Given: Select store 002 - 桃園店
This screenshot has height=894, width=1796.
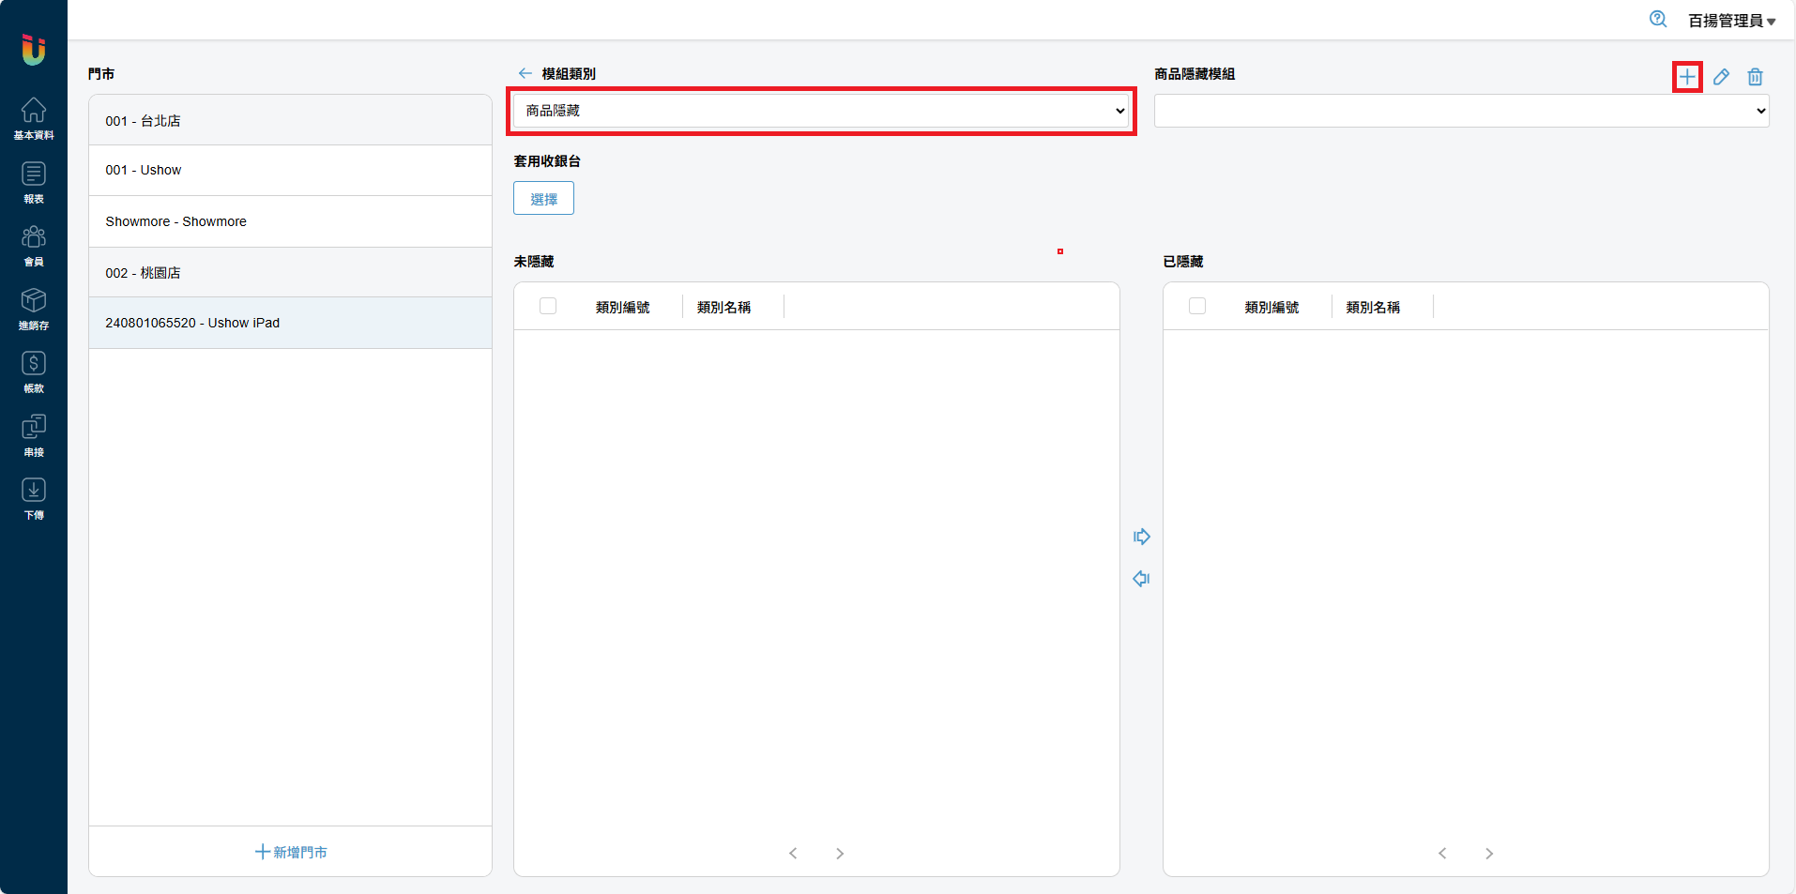Looking at the screenshot, I should tap(290, 273).
